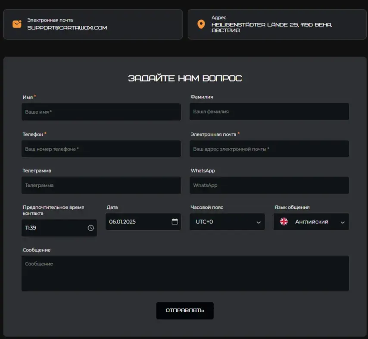Click into the Телеграмма input field
Viewport: 368px width, 339px height.
101,185
